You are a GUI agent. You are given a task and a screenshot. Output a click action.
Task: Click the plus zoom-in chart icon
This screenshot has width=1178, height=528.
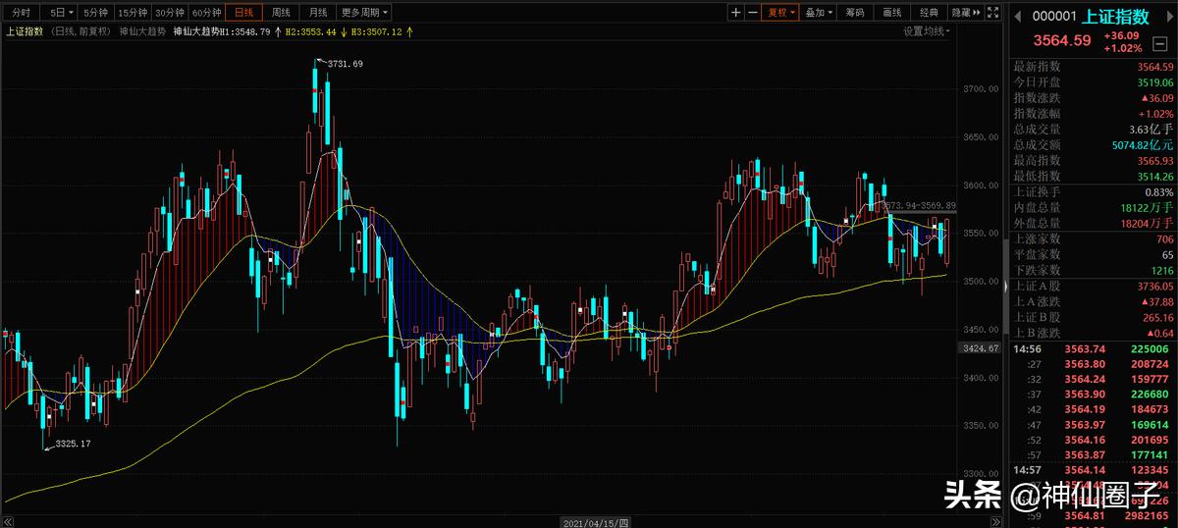coord(736,13)
